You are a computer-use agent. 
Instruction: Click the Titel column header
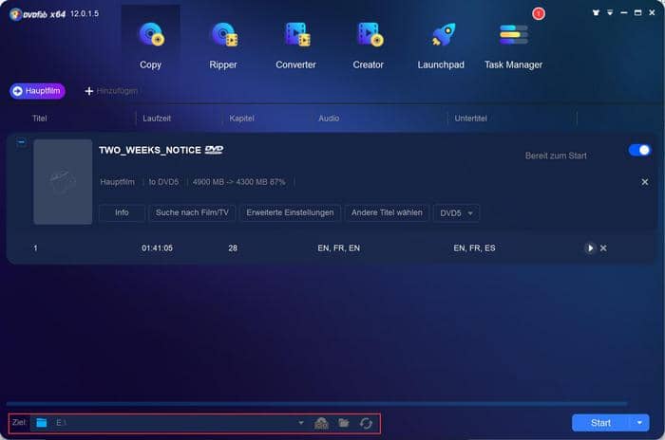[x=40, y=119]
